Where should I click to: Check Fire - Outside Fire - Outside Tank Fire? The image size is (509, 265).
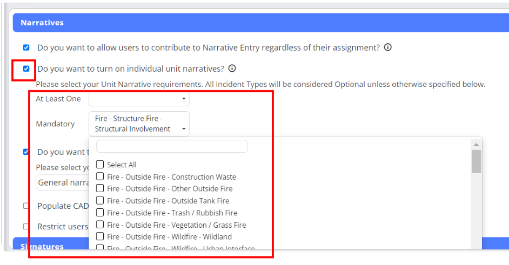point(100,201)
